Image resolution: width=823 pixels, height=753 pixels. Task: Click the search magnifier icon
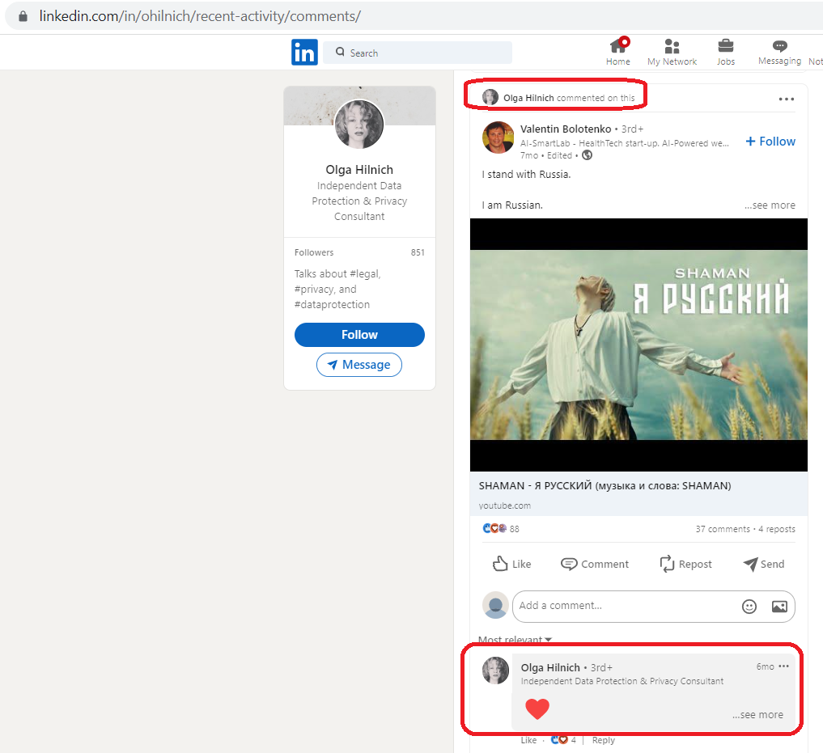[340, 52]
